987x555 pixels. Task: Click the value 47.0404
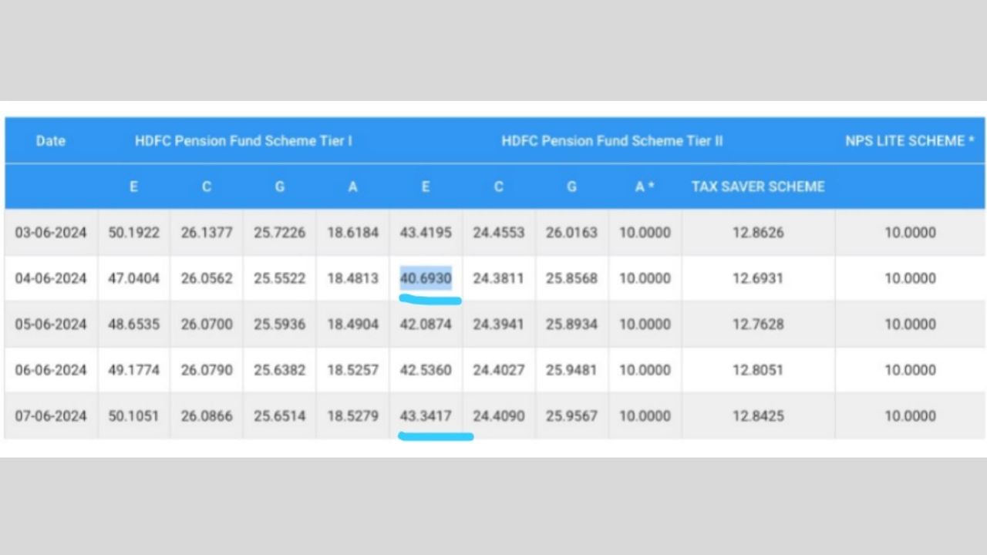tap(133, 278)
